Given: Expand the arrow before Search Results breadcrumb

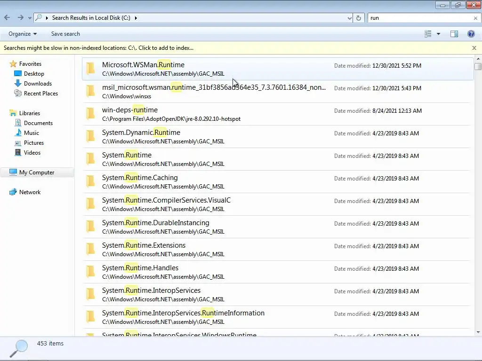Looking at the screenshot, I should (x=47, y=18).
